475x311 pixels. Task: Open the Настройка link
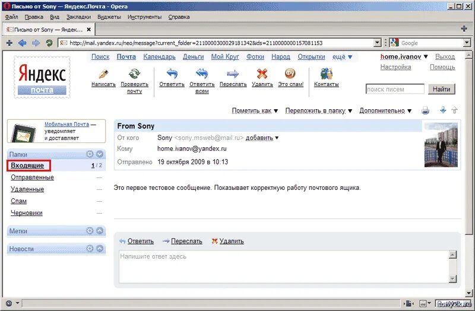click(395, 67)
